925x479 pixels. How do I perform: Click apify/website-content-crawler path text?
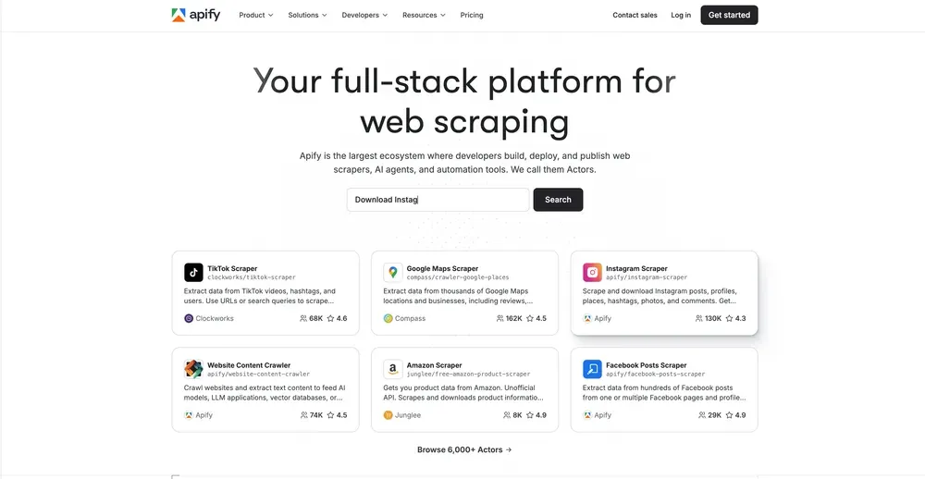click(x=258, y=374)
